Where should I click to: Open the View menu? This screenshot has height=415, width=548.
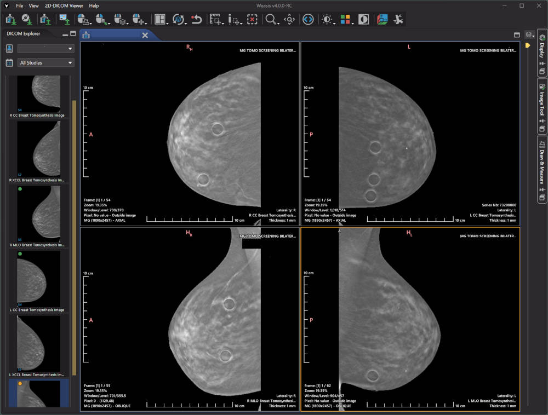point(33,5)
